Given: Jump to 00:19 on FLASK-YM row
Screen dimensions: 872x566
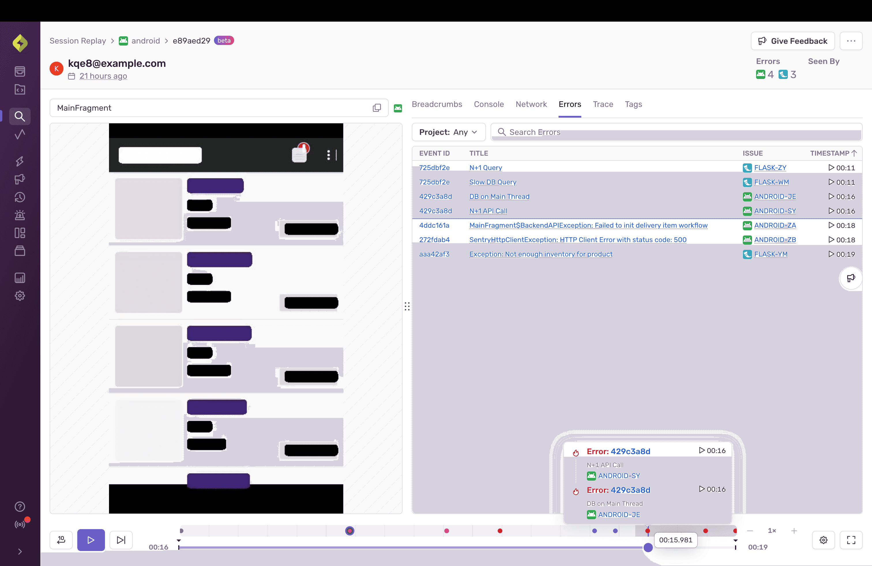Looking at the screenshot, I should tap(842, 254).
